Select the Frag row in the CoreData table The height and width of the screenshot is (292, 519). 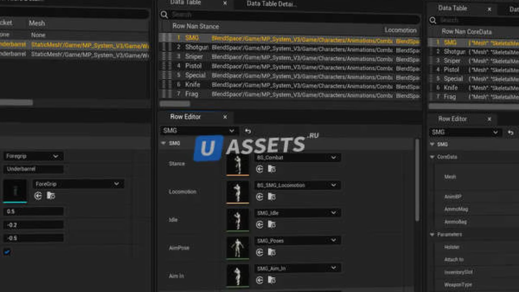coord(474,97)
